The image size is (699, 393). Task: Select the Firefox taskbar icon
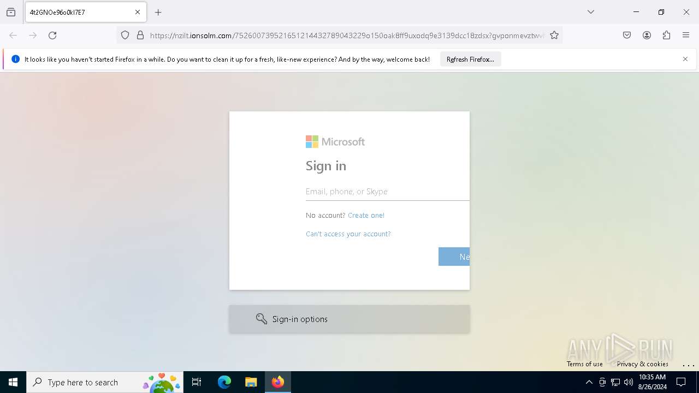278,382
